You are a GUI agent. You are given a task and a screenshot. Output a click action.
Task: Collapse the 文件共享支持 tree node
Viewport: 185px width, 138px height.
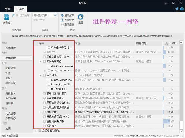pyautogui.click(x=40, y=61)
